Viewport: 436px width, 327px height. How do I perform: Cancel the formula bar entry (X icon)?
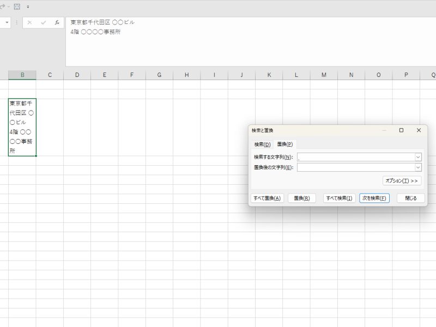pos(29,22)
